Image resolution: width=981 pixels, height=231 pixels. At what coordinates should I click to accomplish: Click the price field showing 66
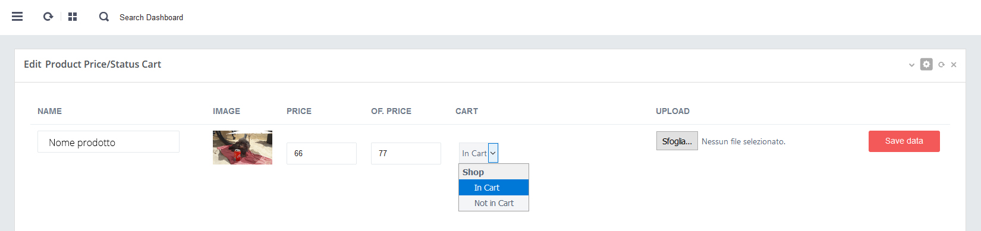coord(322,153)
